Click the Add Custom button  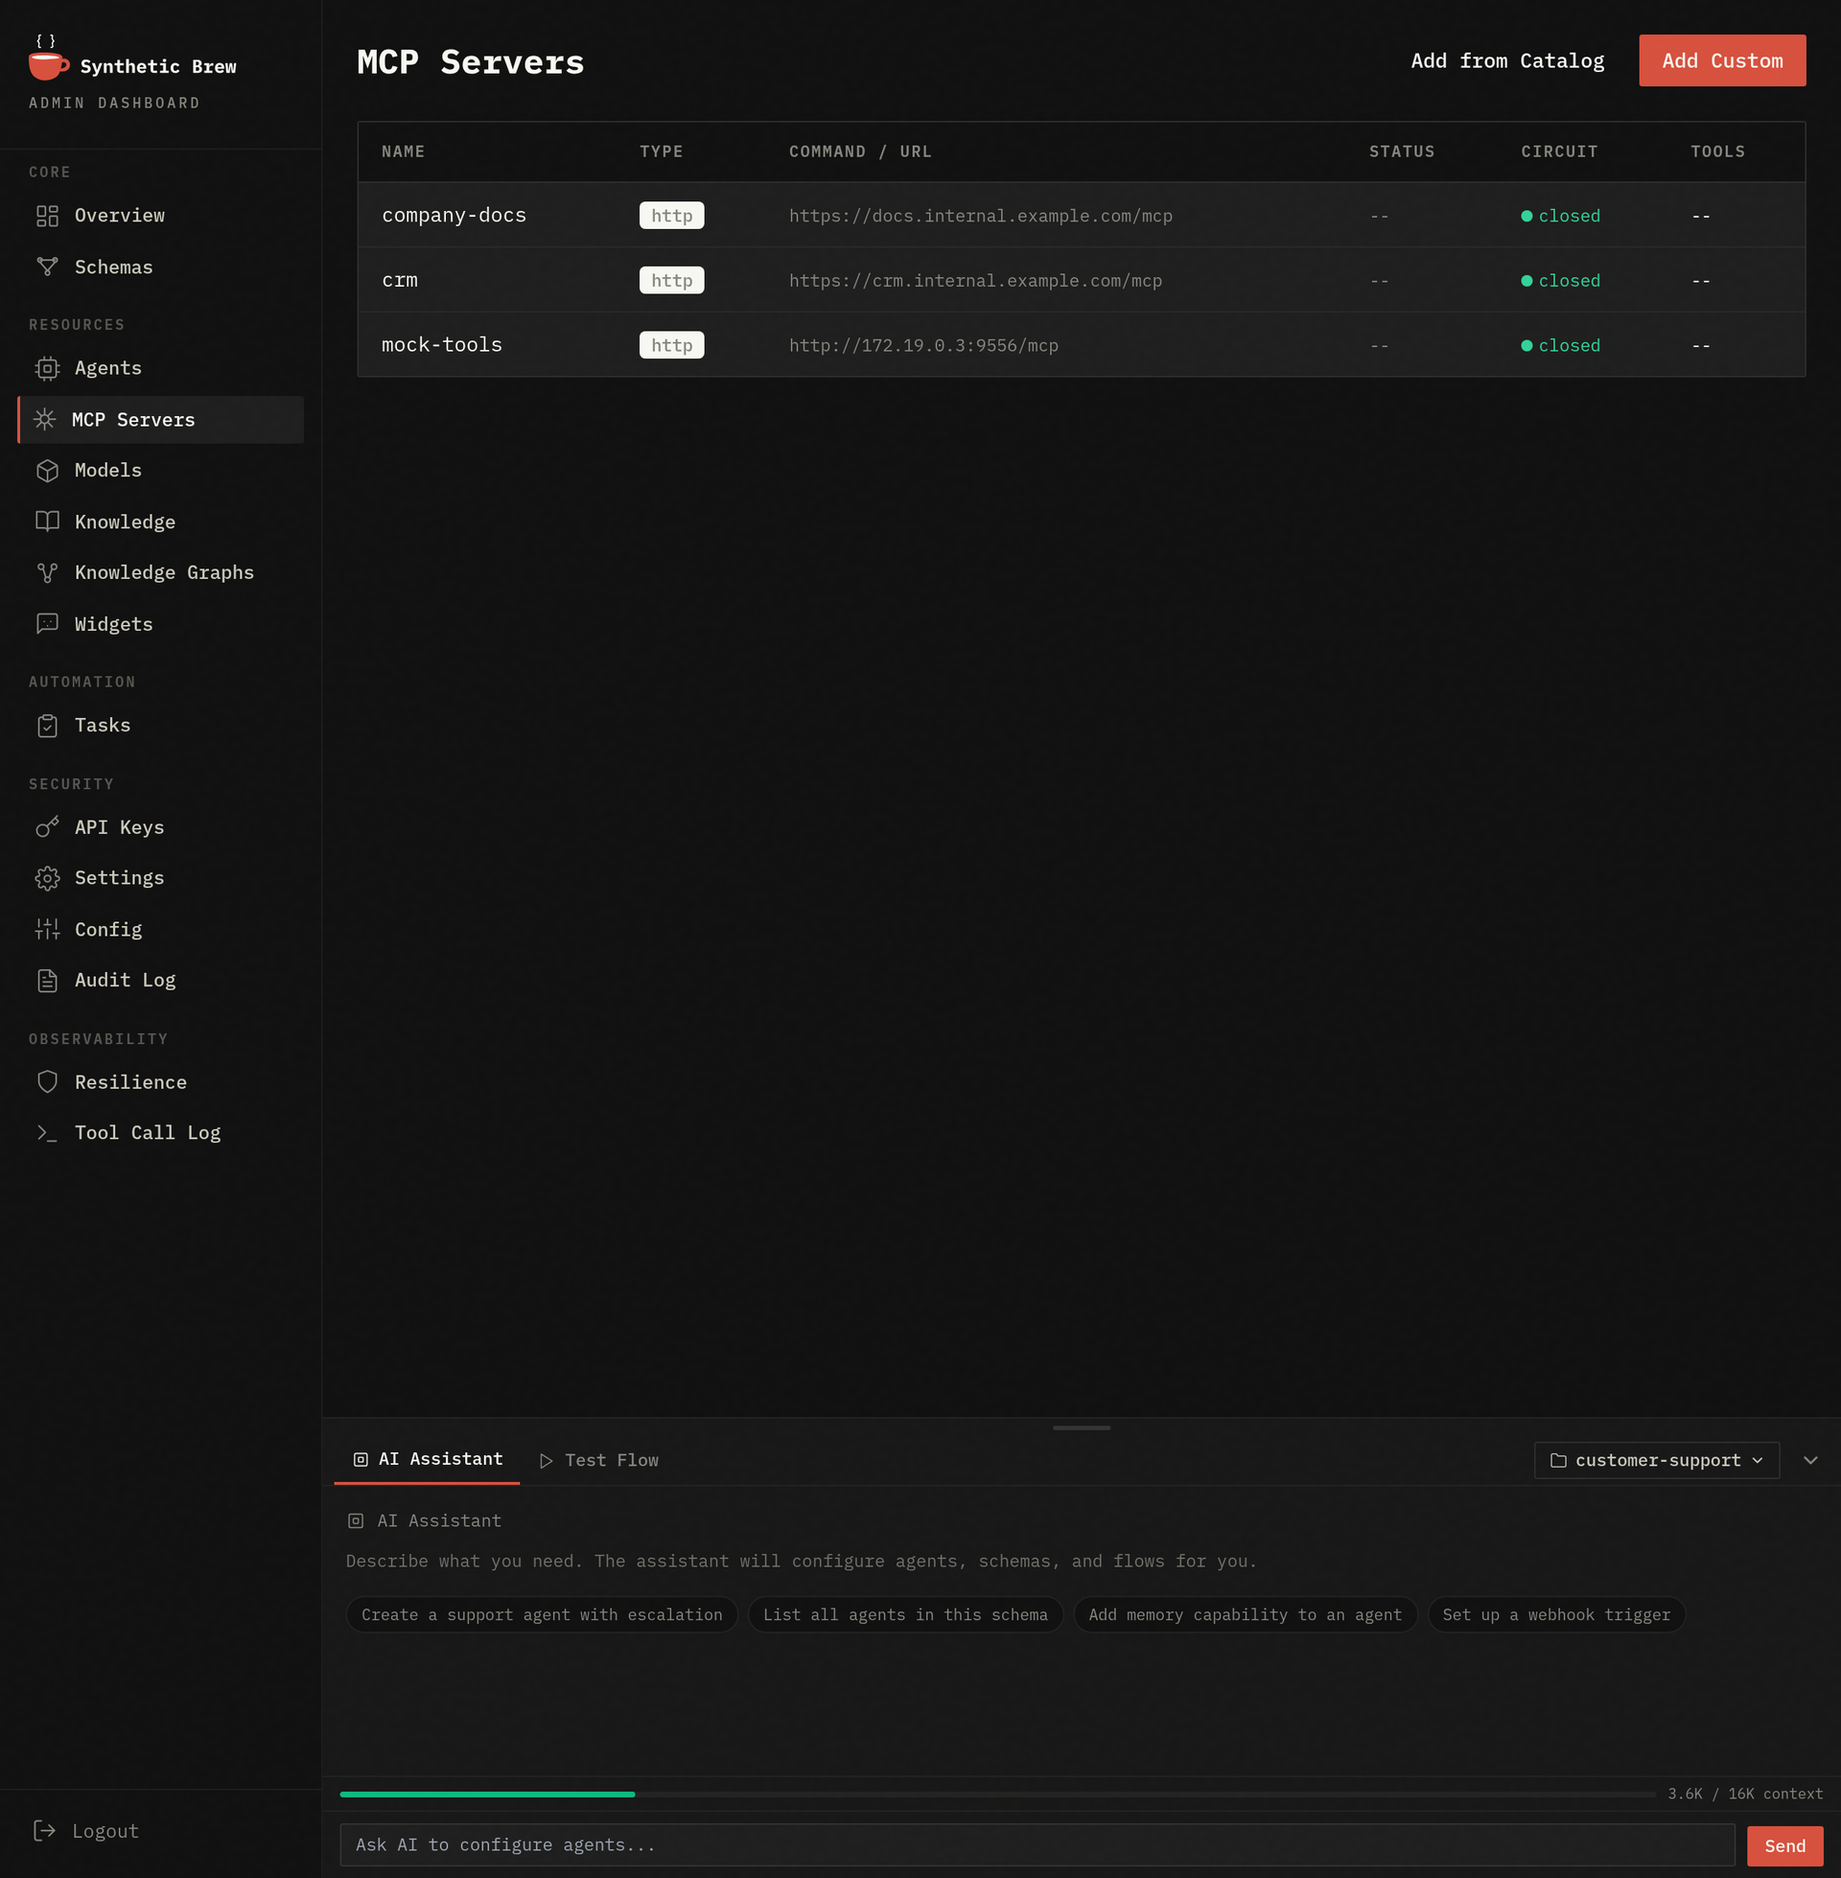1722,61
